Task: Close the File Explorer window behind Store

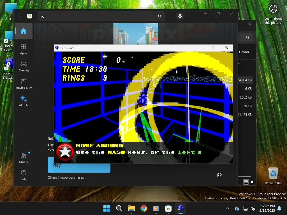Action: click(x=250, y=24)
